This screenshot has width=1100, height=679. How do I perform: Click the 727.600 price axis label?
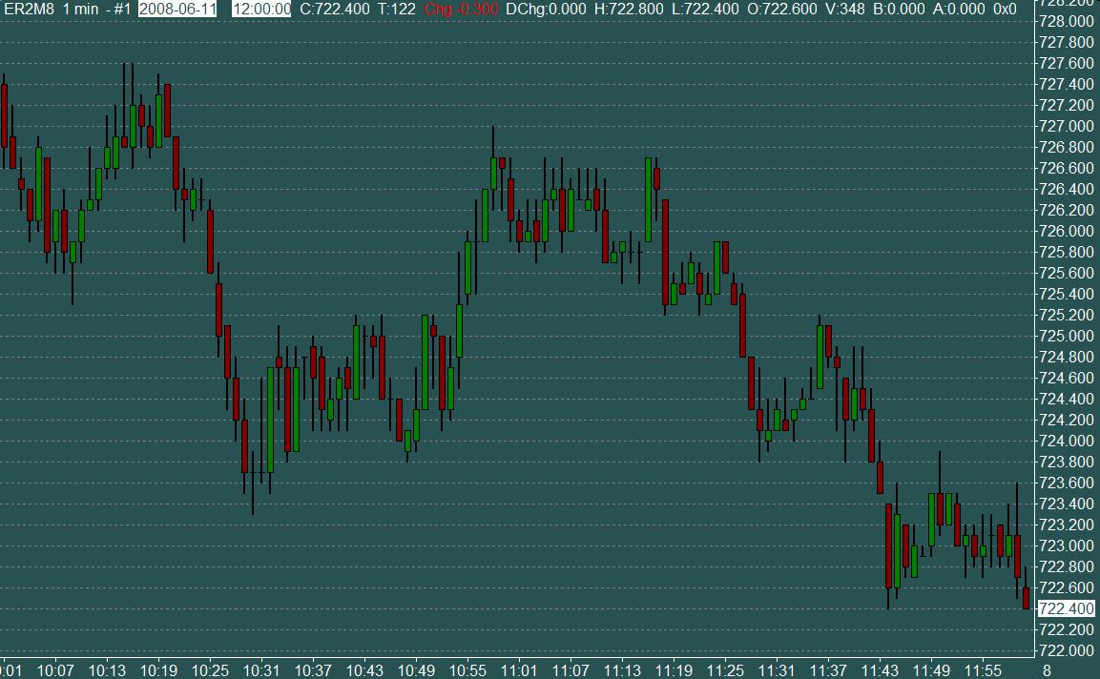[1067, 63]
